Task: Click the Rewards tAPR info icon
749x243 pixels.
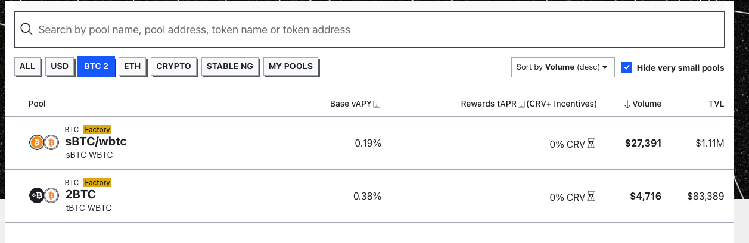Action: (521, 104)
